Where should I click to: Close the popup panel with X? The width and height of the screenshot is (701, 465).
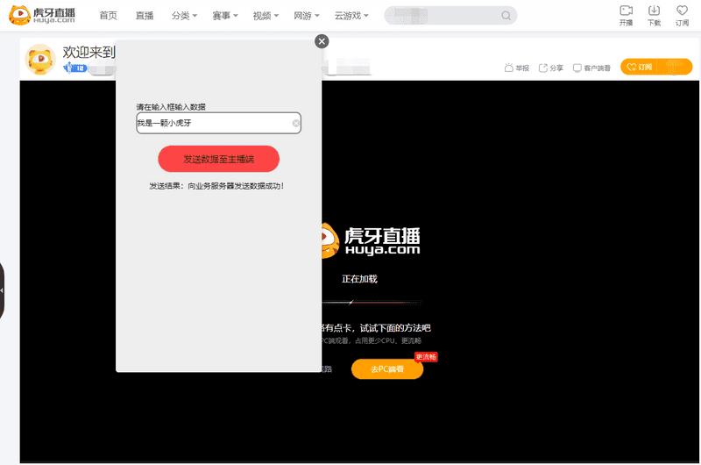[322, 41]
